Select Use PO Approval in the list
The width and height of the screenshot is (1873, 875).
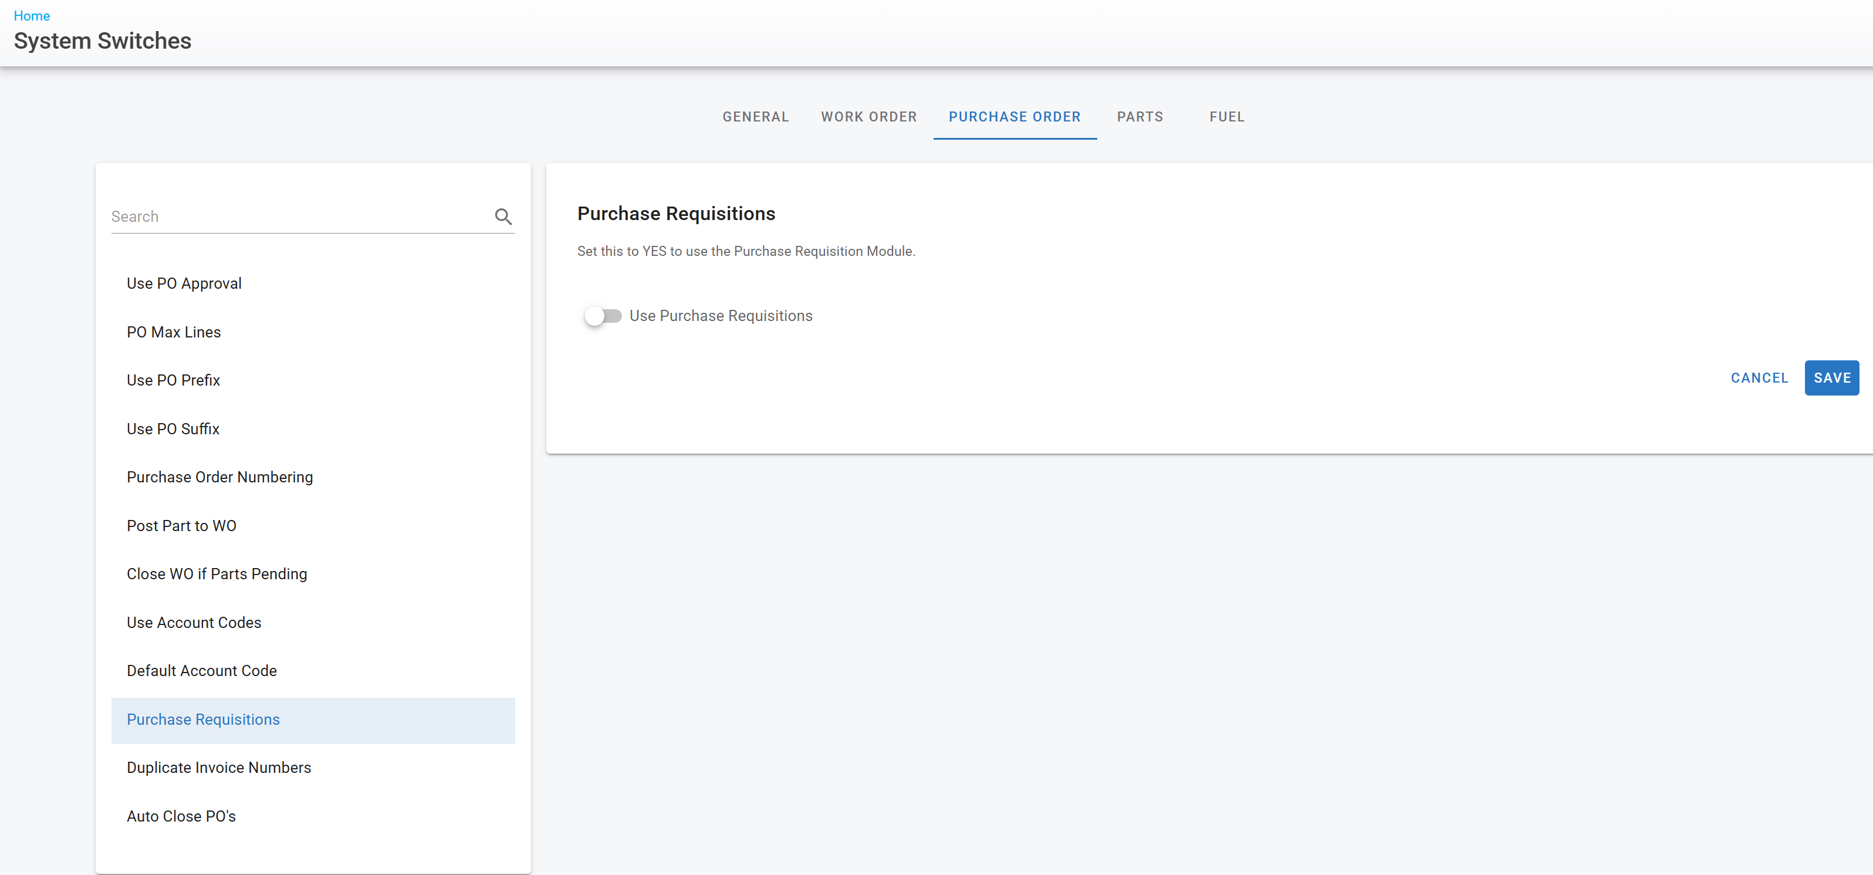(184, 283)
